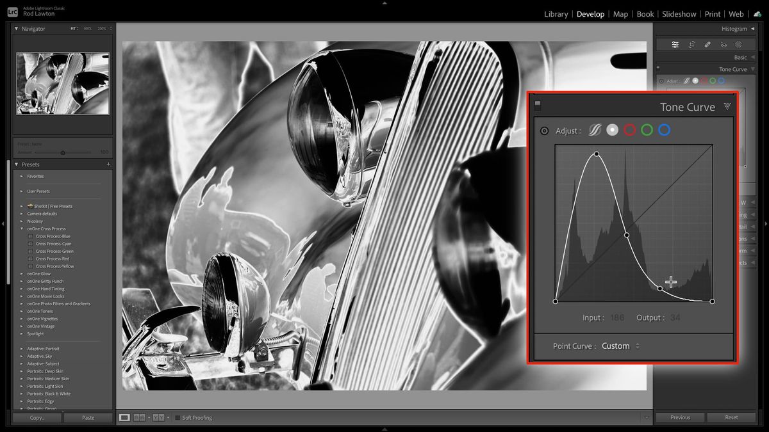Select the blue channel curve

663,129
